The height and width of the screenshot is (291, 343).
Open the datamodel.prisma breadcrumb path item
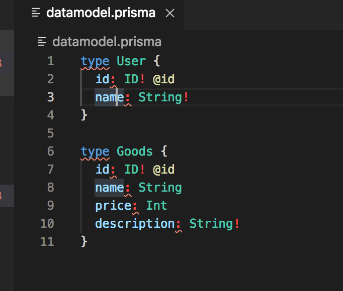pos(107,42)
